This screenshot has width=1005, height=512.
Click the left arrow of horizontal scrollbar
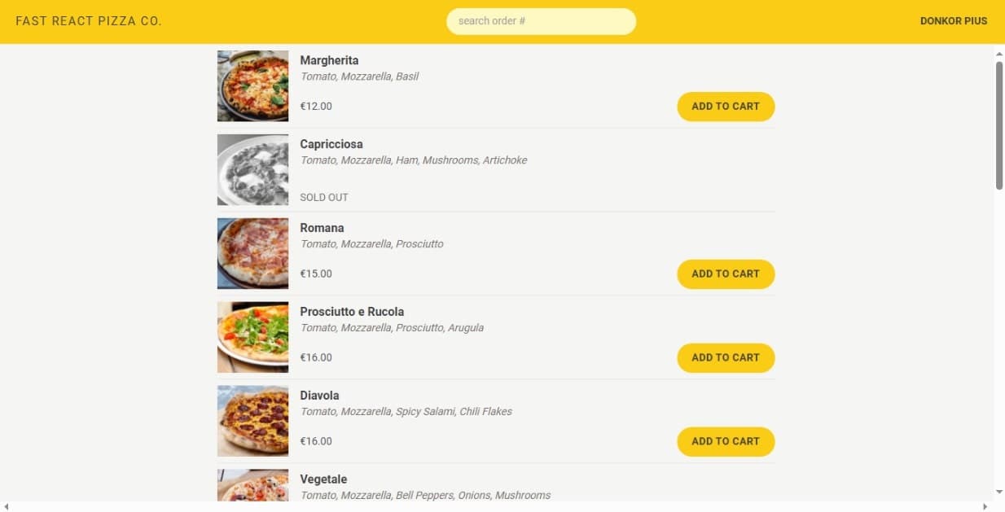(6, 505)
